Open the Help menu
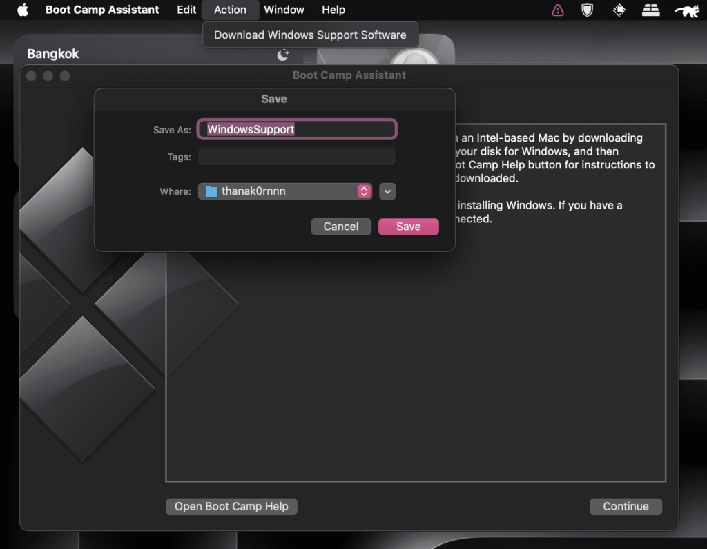 (x=333, y=10)
